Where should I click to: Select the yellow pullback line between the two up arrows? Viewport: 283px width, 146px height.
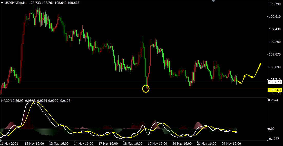[x=250, y=76]
